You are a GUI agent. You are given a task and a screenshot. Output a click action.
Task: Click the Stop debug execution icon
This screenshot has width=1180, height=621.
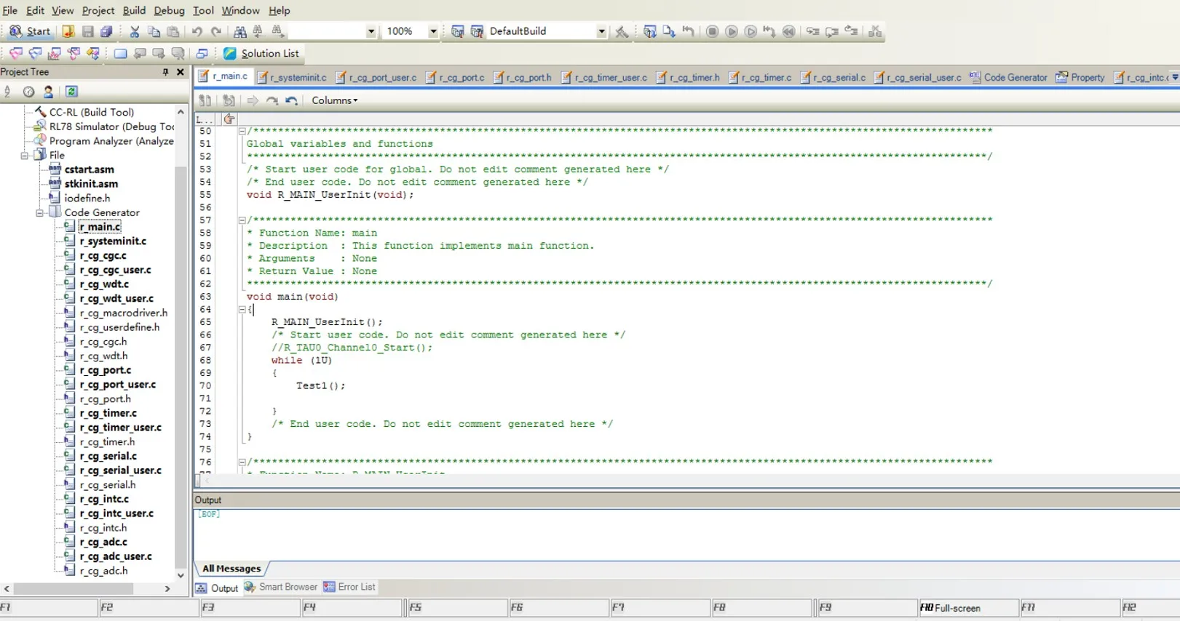click(712, 31)
